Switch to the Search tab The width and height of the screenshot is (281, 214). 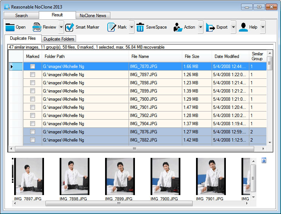[x=21, y=16]
